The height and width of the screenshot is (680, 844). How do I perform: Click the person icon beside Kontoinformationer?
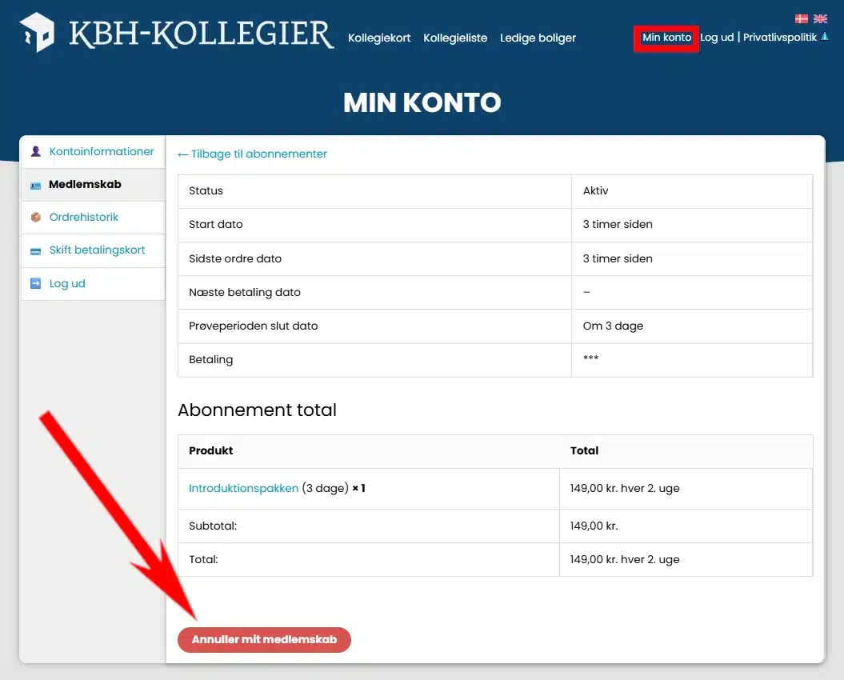pos(35,151)
